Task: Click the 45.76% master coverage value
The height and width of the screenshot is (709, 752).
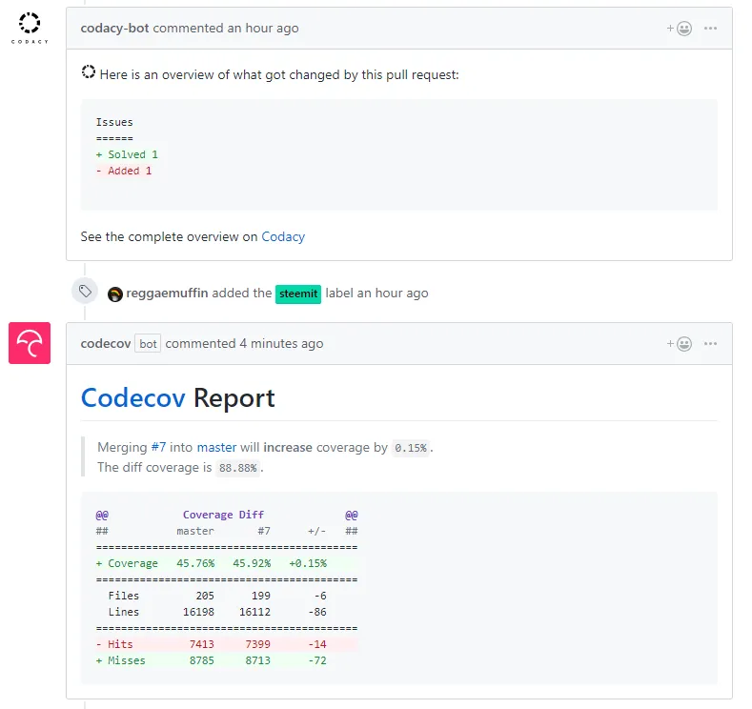Action: click(195, 563)
